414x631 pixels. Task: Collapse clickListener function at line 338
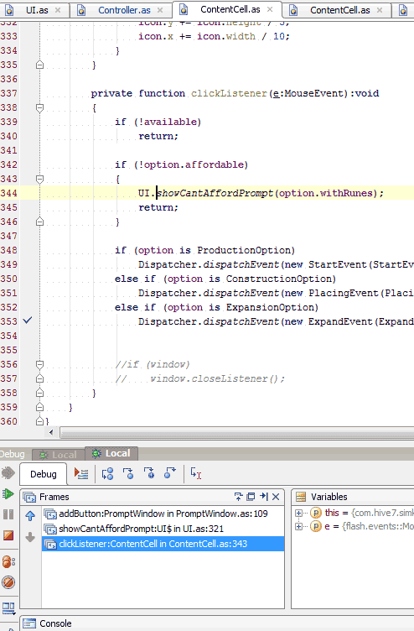[x=39, y=108]
